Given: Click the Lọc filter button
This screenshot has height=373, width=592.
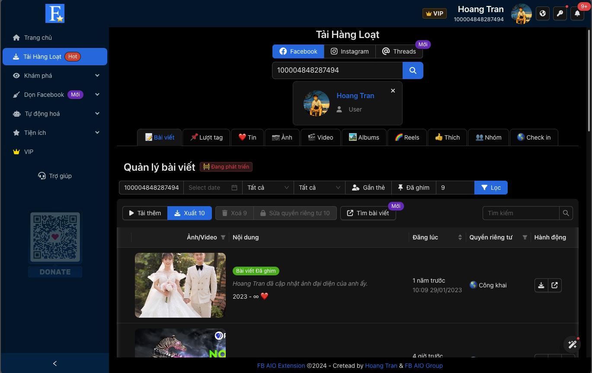Looking at the screenshot, I should pyautogui.click(x=491, y=188).
